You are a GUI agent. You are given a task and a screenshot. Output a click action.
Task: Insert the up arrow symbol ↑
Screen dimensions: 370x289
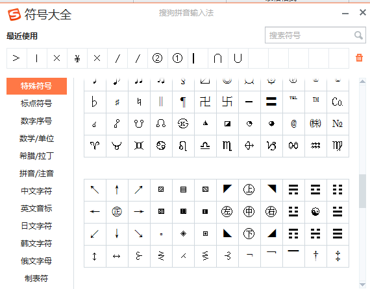pos(117,190)
